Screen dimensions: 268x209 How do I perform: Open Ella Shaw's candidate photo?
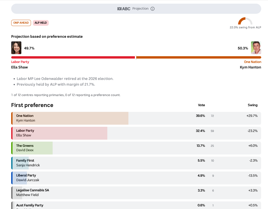[x=16, y=48]
